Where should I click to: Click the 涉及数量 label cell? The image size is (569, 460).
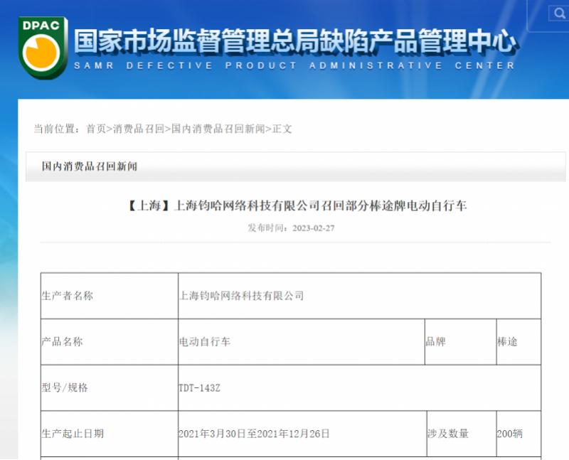(x=462, y=434)
